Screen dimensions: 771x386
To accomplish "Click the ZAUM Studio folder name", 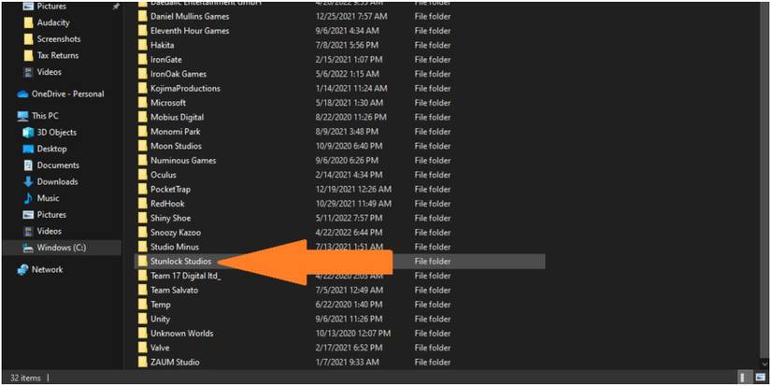I will [x=175, y=363].
